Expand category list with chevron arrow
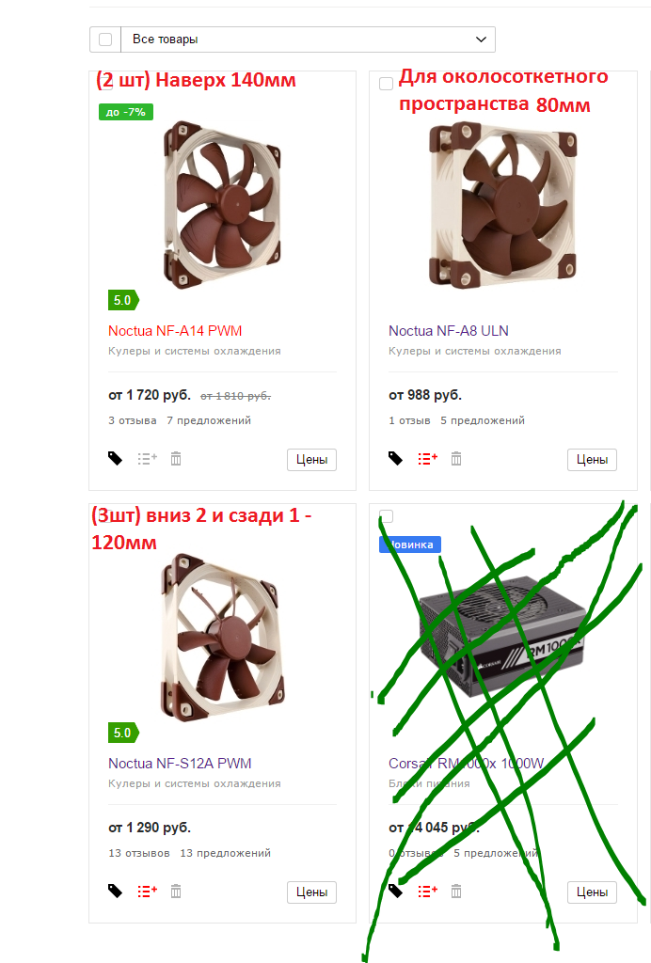Viewport: 651px width, 963px height. click(481, 39)
